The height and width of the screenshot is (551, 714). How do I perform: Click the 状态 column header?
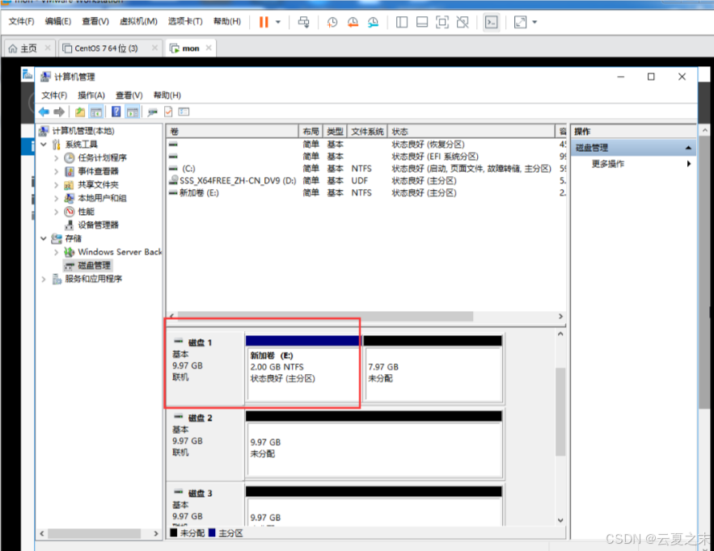pyautogui.click(x=471, y=132)
